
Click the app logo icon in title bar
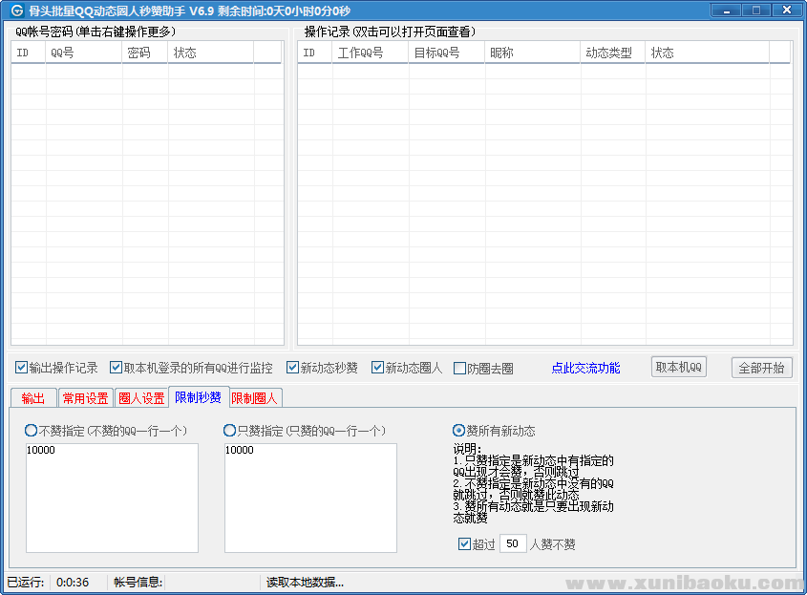pyautogui.click(x=16, y=11)
